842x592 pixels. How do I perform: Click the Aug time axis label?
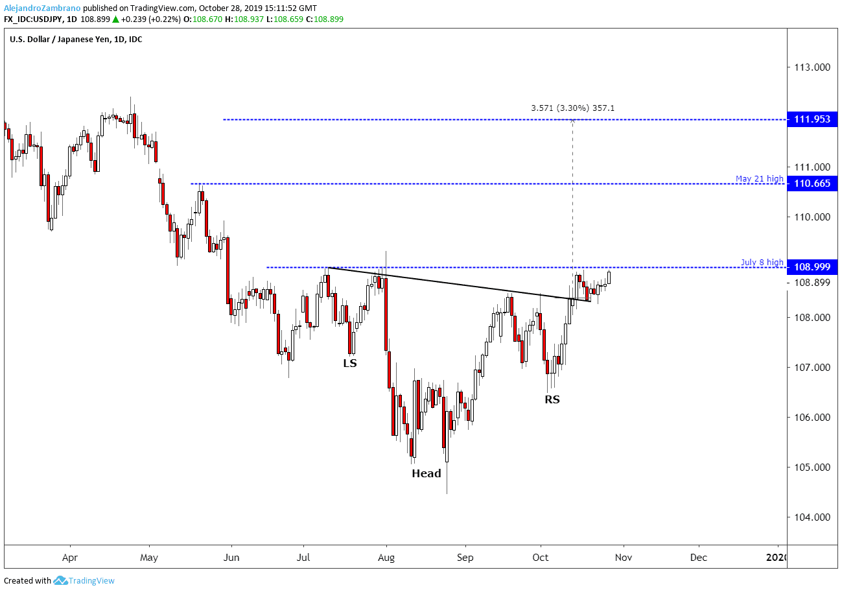pos(386,557)
